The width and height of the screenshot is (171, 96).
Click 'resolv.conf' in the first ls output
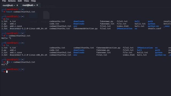tap(154, 29)
